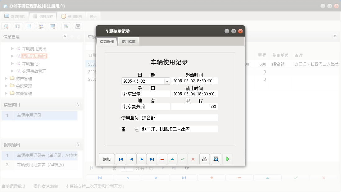Collapse the 信息管理 panel with its chevron
This screenshot has height=192, width=341.
click(x=65, y=36)
